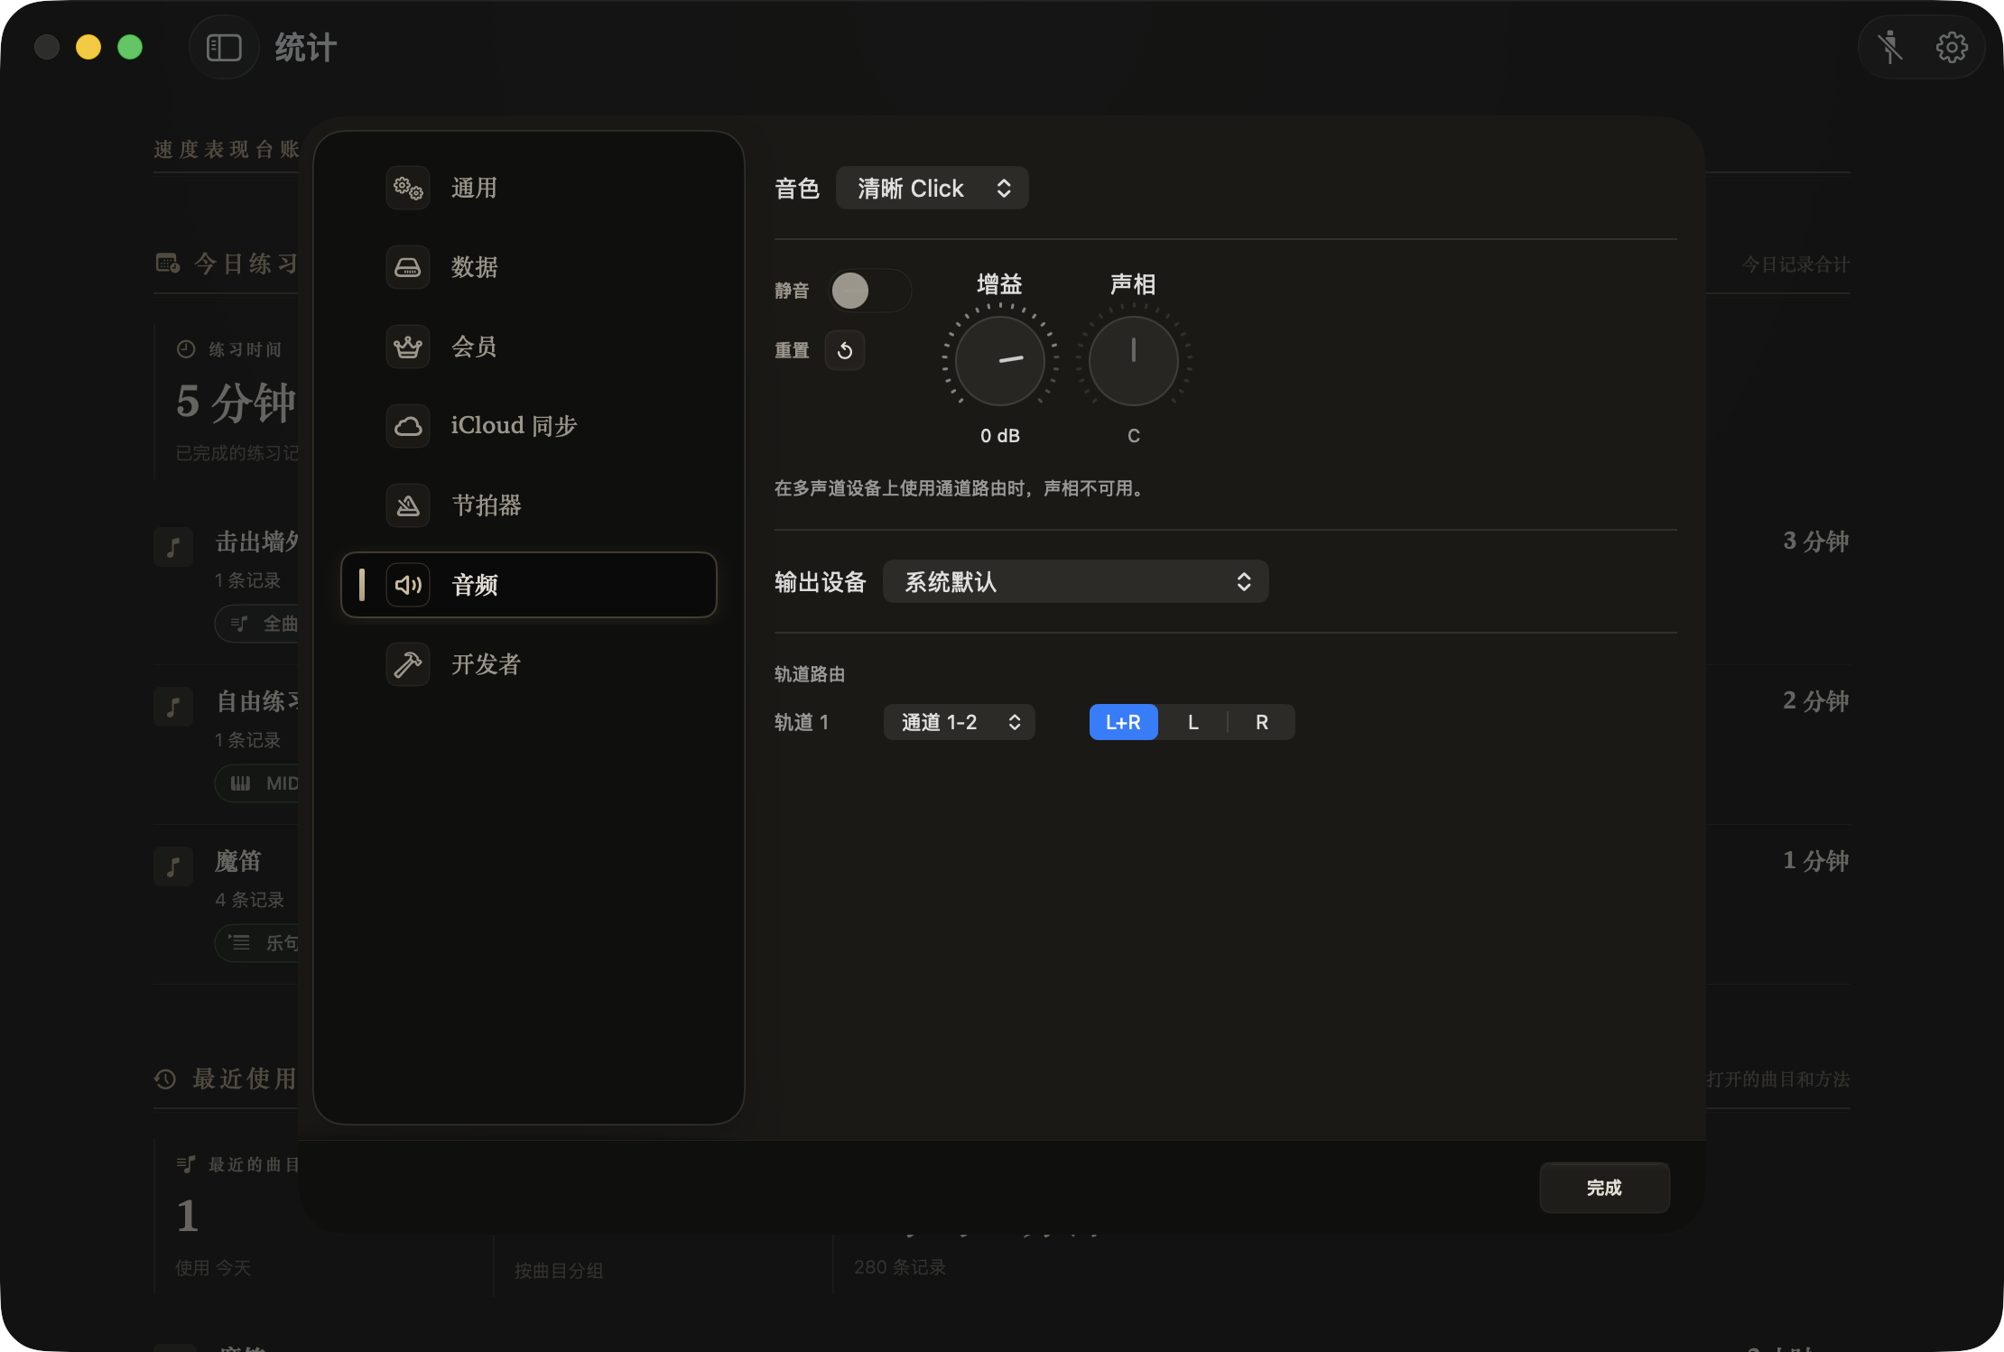Open the 输出设备 系统默认 dropdown
The width and height of the screenshot is (2004, 1352).
point(1075,581)
